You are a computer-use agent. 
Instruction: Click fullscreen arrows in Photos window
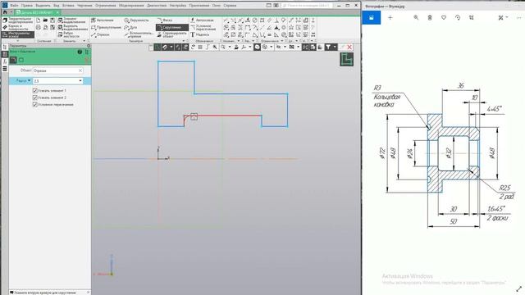click(x=518, y=288)
